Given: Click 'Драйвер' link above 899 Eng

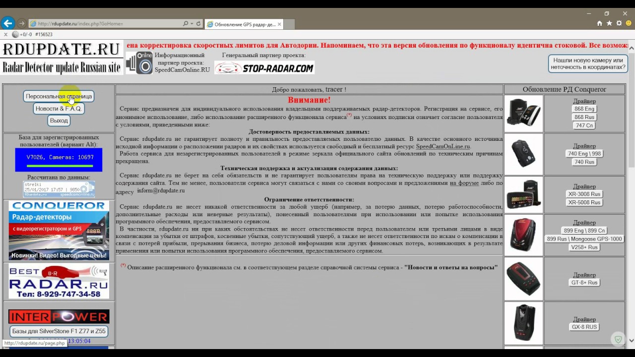Looking at the screenshot, I should (x=584, y=223).
